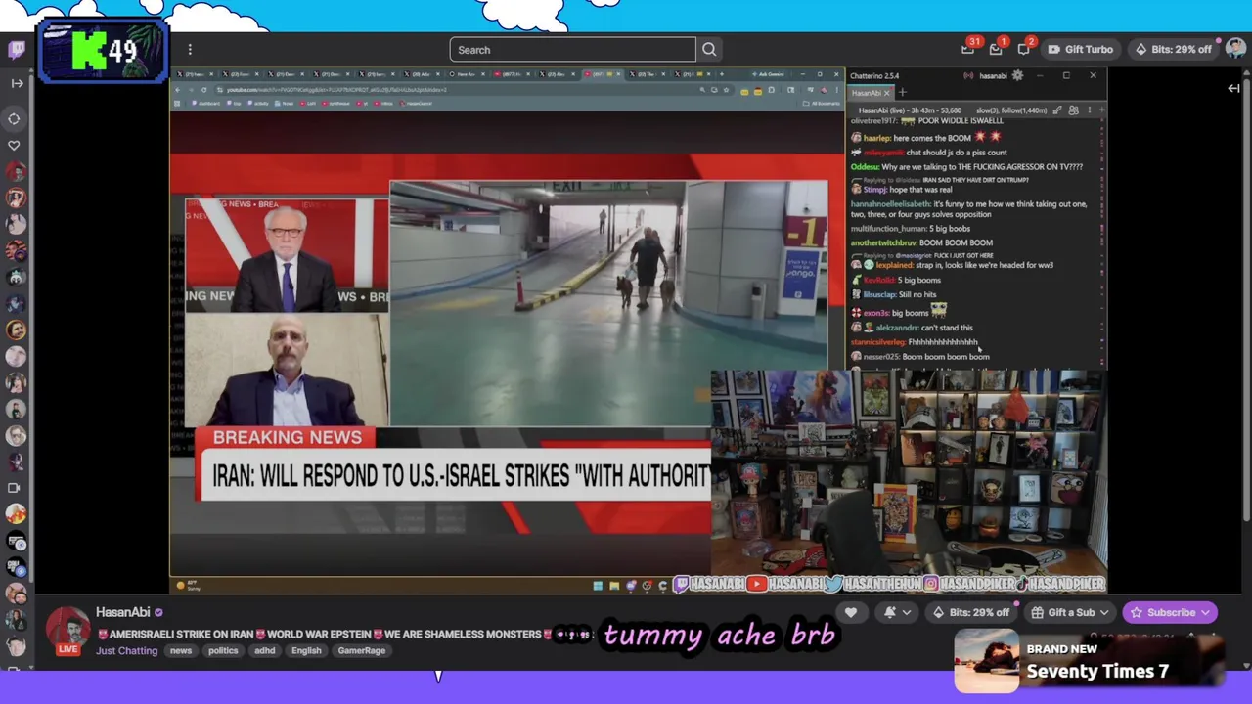The width and height of the screenshot is (1252, 704).
Task: Click the Chatterino moderation sword icon
Action: click(1057, 110)
